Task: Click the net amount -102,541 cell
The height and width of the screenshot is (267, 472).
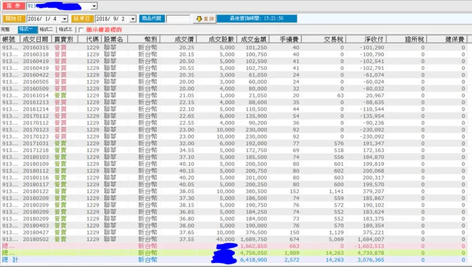Action: 372,61
